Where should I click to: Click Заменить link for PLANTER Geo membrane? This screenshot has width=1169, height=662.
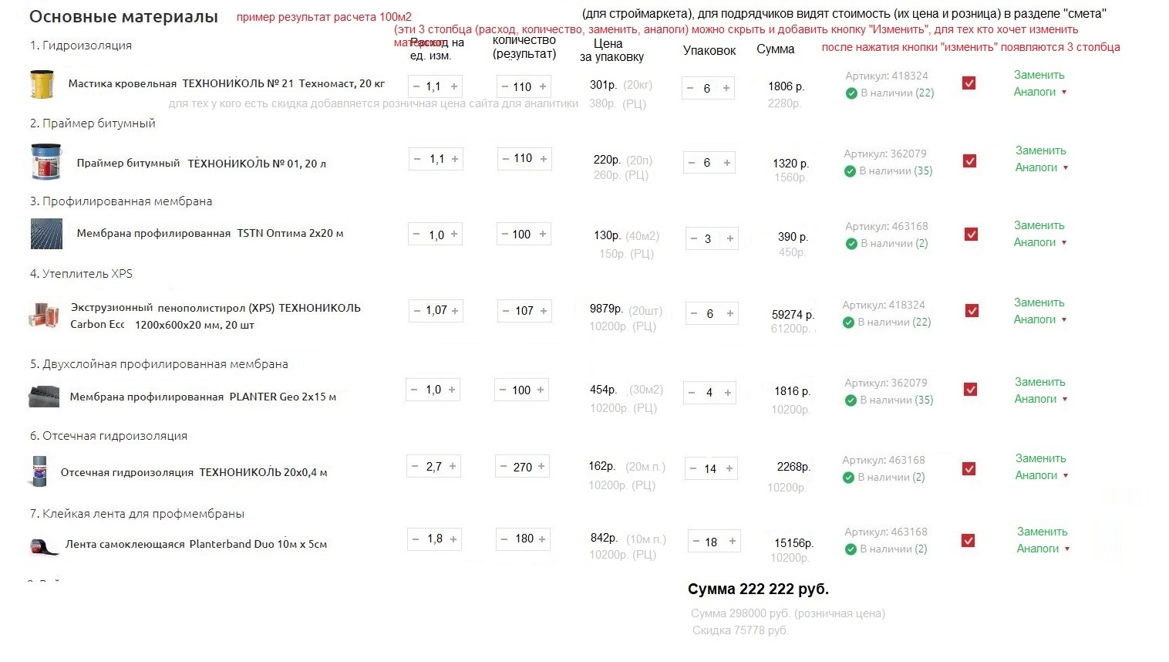[x=1039, y=382]
